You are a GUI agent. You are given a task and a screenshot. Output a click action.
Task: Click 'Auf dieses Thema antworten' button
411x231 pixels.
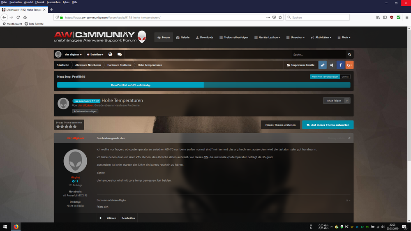[328, 125]
